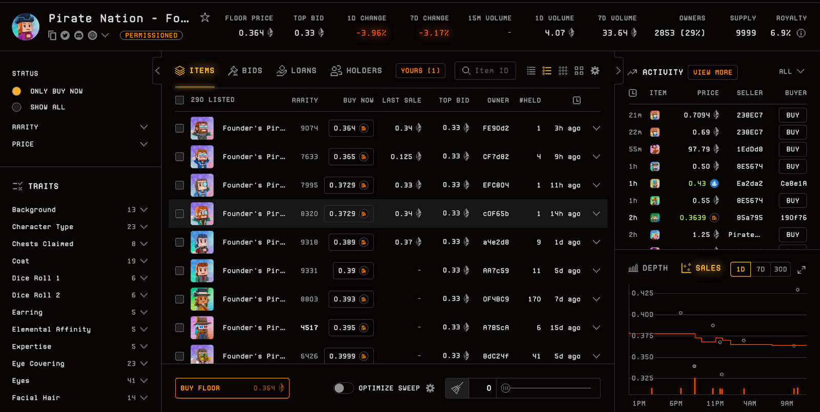Open items table settings gear
The height and width of the screenshot is (412, 820).
coord(595,71)
